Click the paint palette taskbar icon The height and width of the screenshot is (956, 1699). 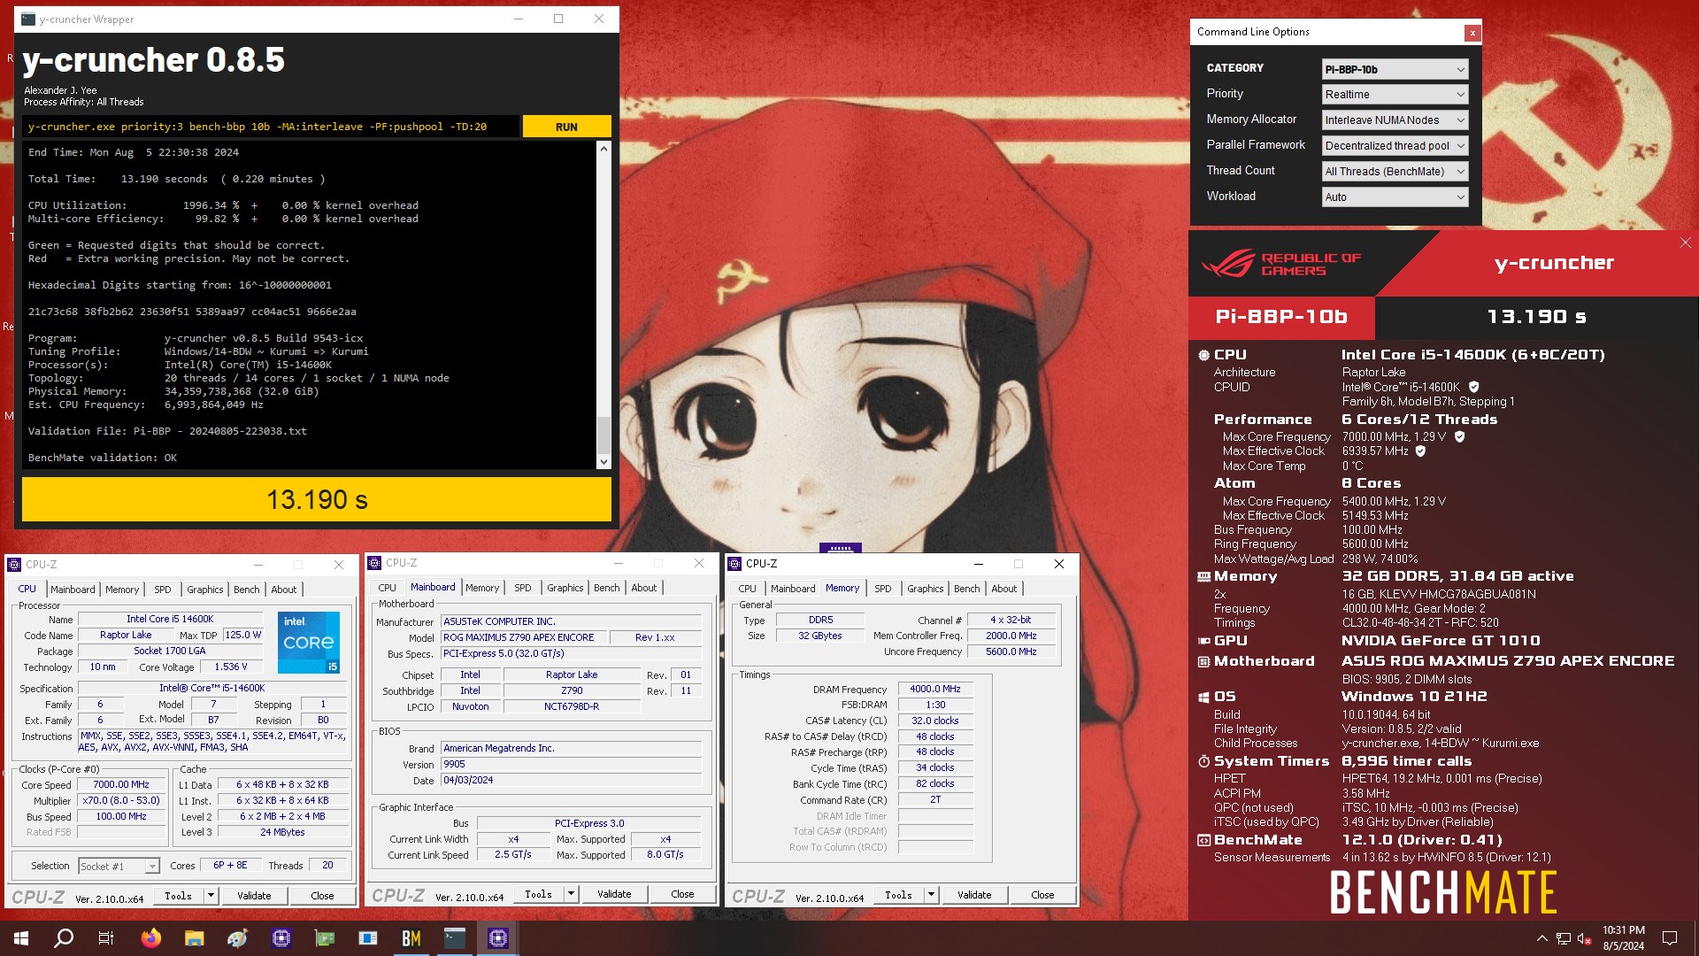238,938
